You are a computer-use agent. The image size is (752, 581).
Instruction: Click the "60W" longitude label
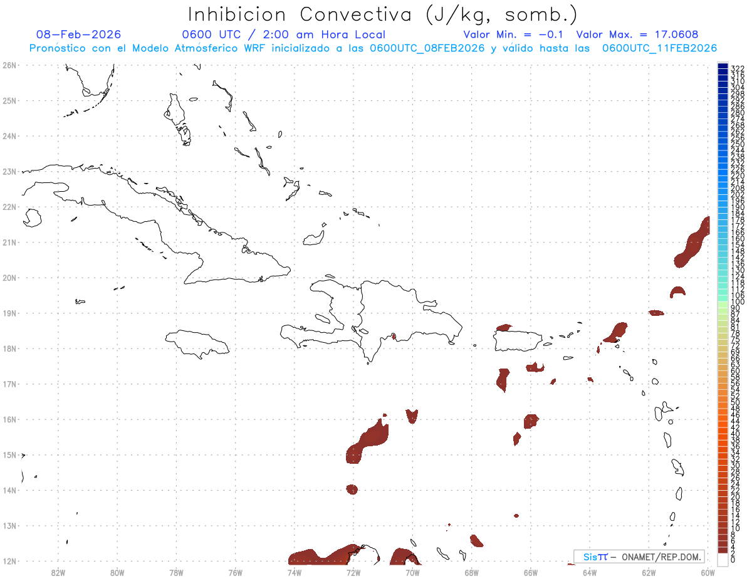(x=708, y=572)
